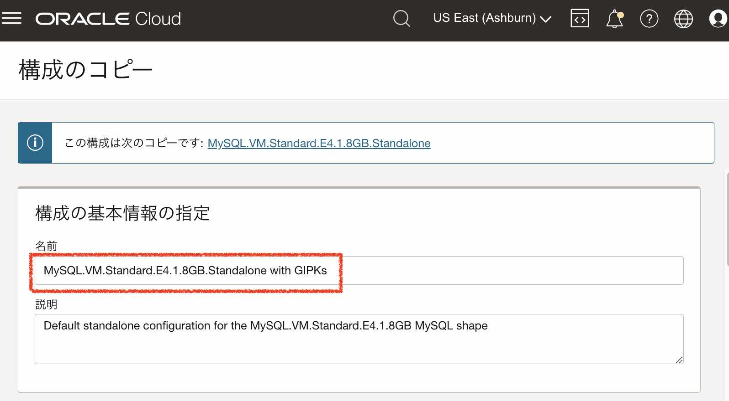Launch the Cloud Shell developer tools icon

pos(580,19)
